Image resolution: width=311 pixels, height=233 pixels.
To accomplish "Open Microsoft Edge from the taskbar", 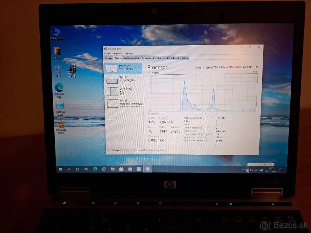I will click(x=95, y=169).
